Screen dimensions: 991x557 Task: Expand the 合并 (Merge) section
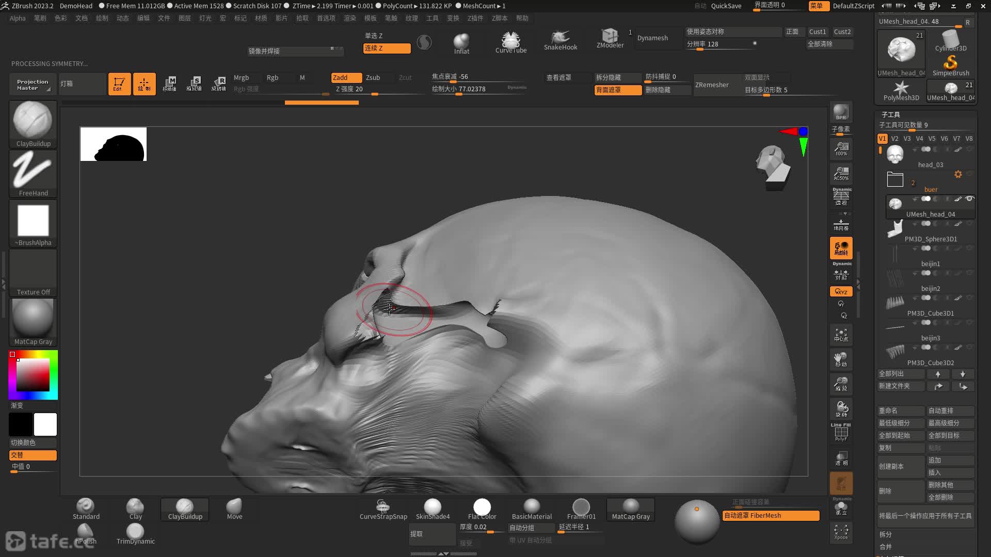point(885,547)
